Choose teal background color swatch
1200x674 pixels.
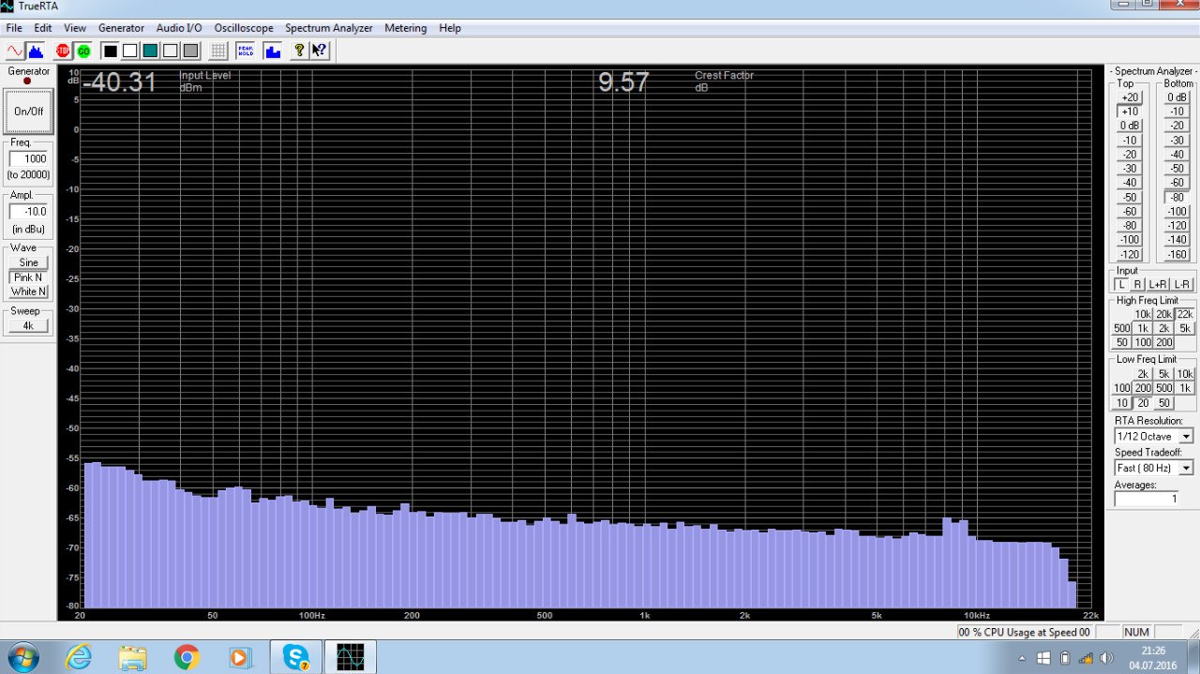click(150, 51)
